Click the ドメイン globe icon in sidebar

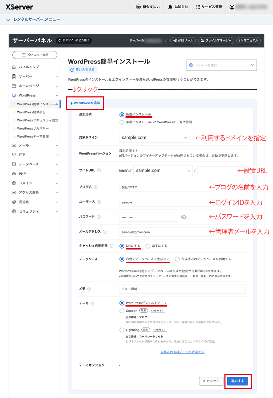click(14, 183)
